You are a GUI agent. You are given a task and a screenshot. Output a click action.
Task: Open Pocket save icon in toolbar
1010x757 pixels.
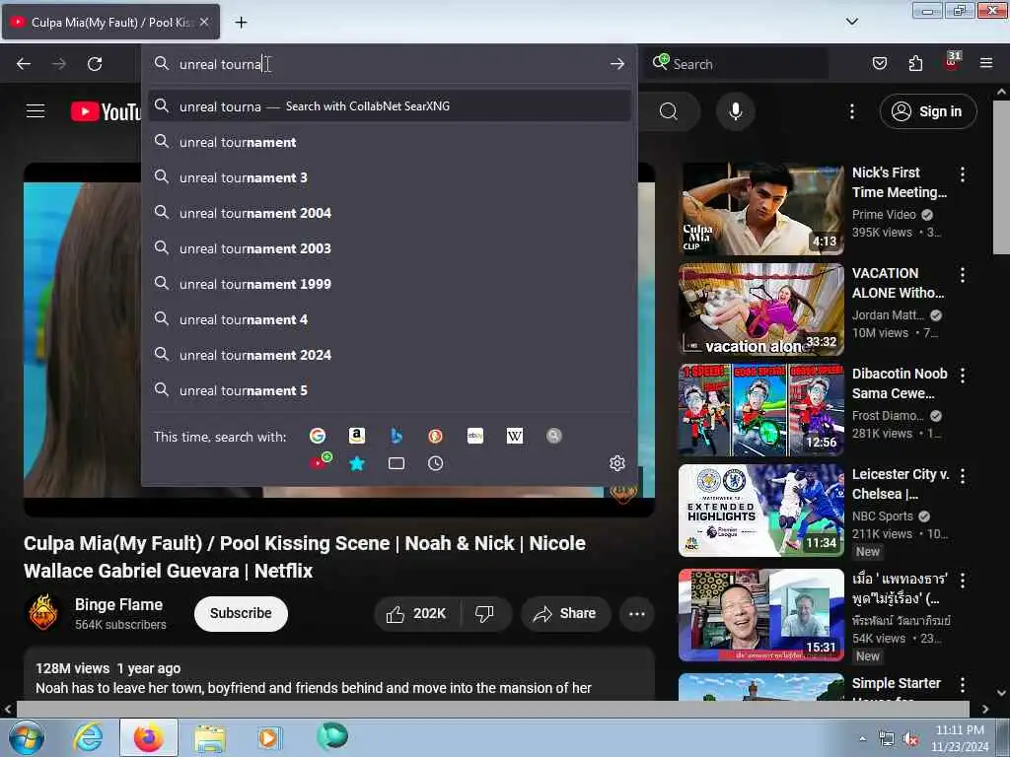click(879, 63)
